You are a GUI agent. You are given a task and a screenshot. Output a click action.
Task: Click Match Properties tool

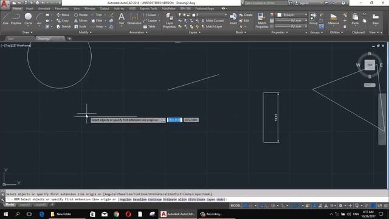[x=261, y=20]
